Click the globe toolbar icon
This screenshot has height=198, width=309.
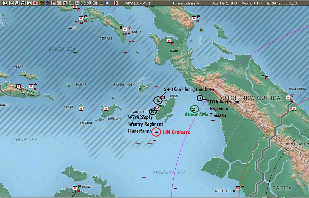point(83,3)
